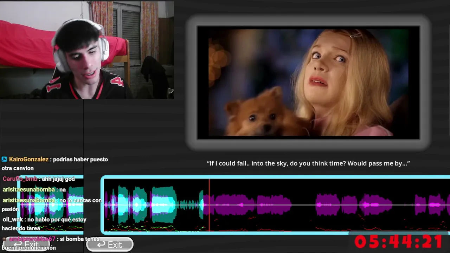This screenshot has width=450, height=253.
Task: Click the lyric line "If I could fall.. into the sky"
Action: (308, 163)
